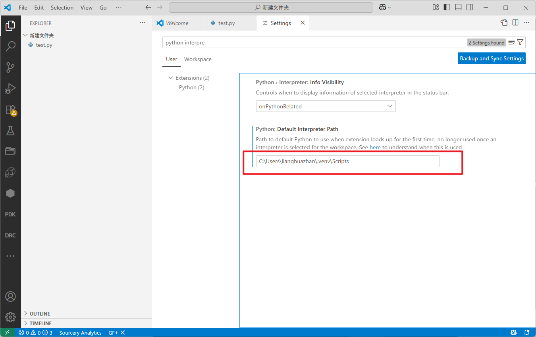Screen dimensions: 536x337
Task: Open the folders icon in activity bar
Action: point(10,151)
